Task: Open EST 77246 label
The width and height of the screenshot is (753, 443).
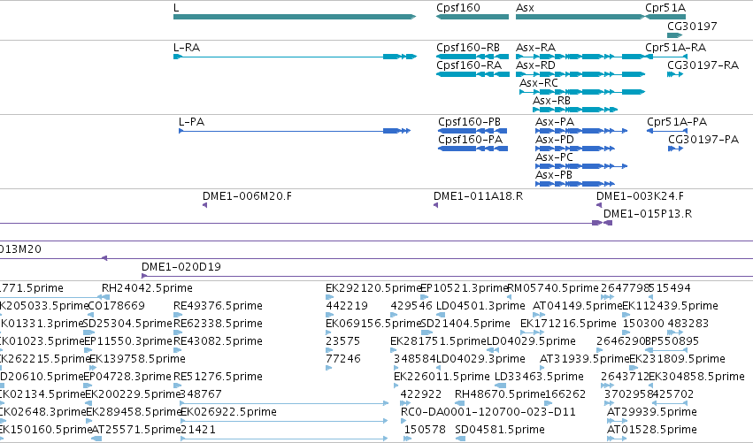Action: pyautogui.click(x=343, y=359)
